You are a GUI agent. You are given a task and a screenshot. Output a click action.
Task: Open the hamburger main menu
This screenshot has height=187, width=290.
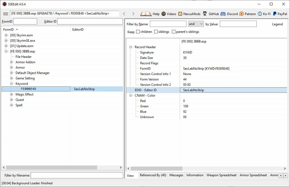tap(6, 14)
